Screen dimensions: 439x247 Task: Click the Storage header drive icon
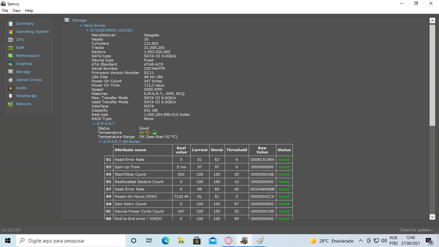(x=67, y=20)
